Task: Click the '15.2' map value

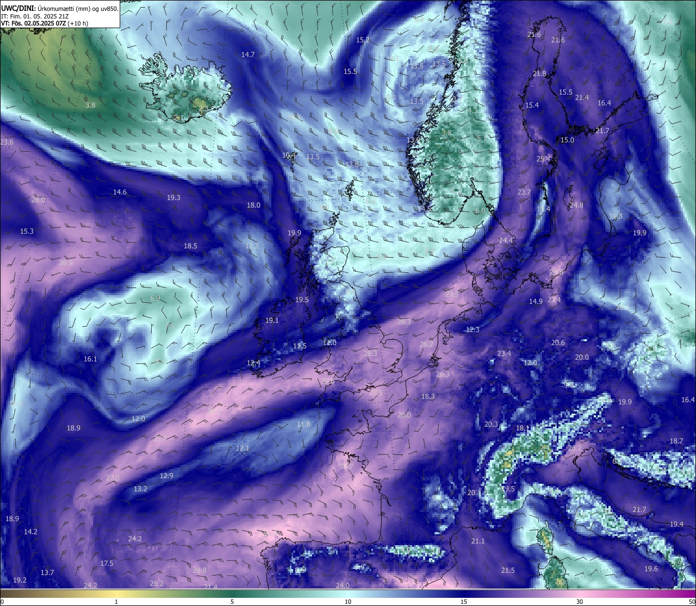Action: [x=363, y=40]
